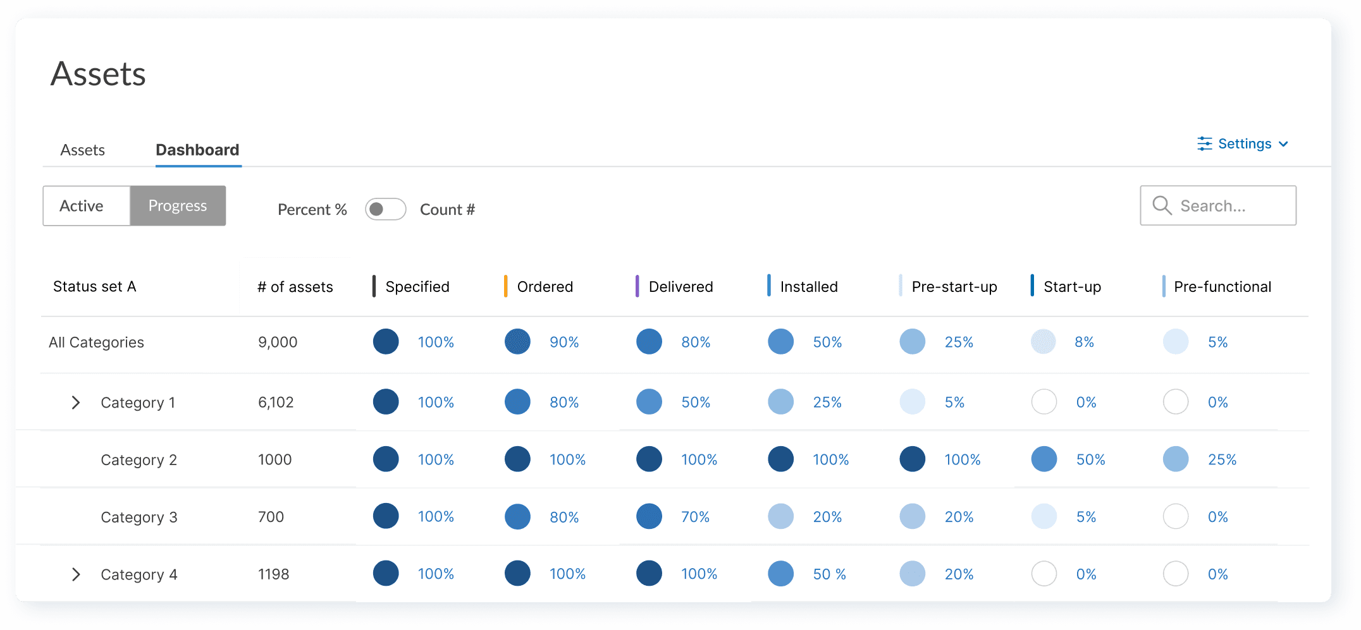Image resolution: width=1361 pixels, height=630 pixels.
Task: Open Category 3 Pre-start-up 20% link
Action: click(959, 517)
